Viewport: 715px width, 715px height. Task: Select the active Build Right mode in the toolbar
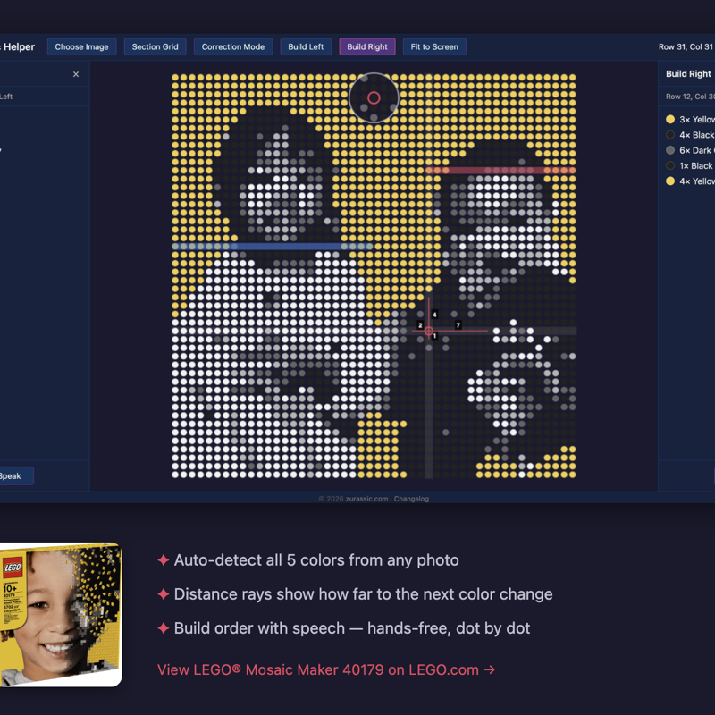coord(367,46)
